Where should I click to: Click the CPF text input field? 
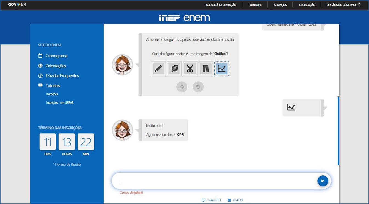[214, 181]
